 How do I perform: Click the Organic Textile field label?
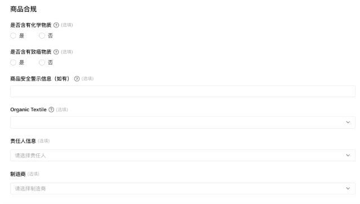(x=28, y=110)
